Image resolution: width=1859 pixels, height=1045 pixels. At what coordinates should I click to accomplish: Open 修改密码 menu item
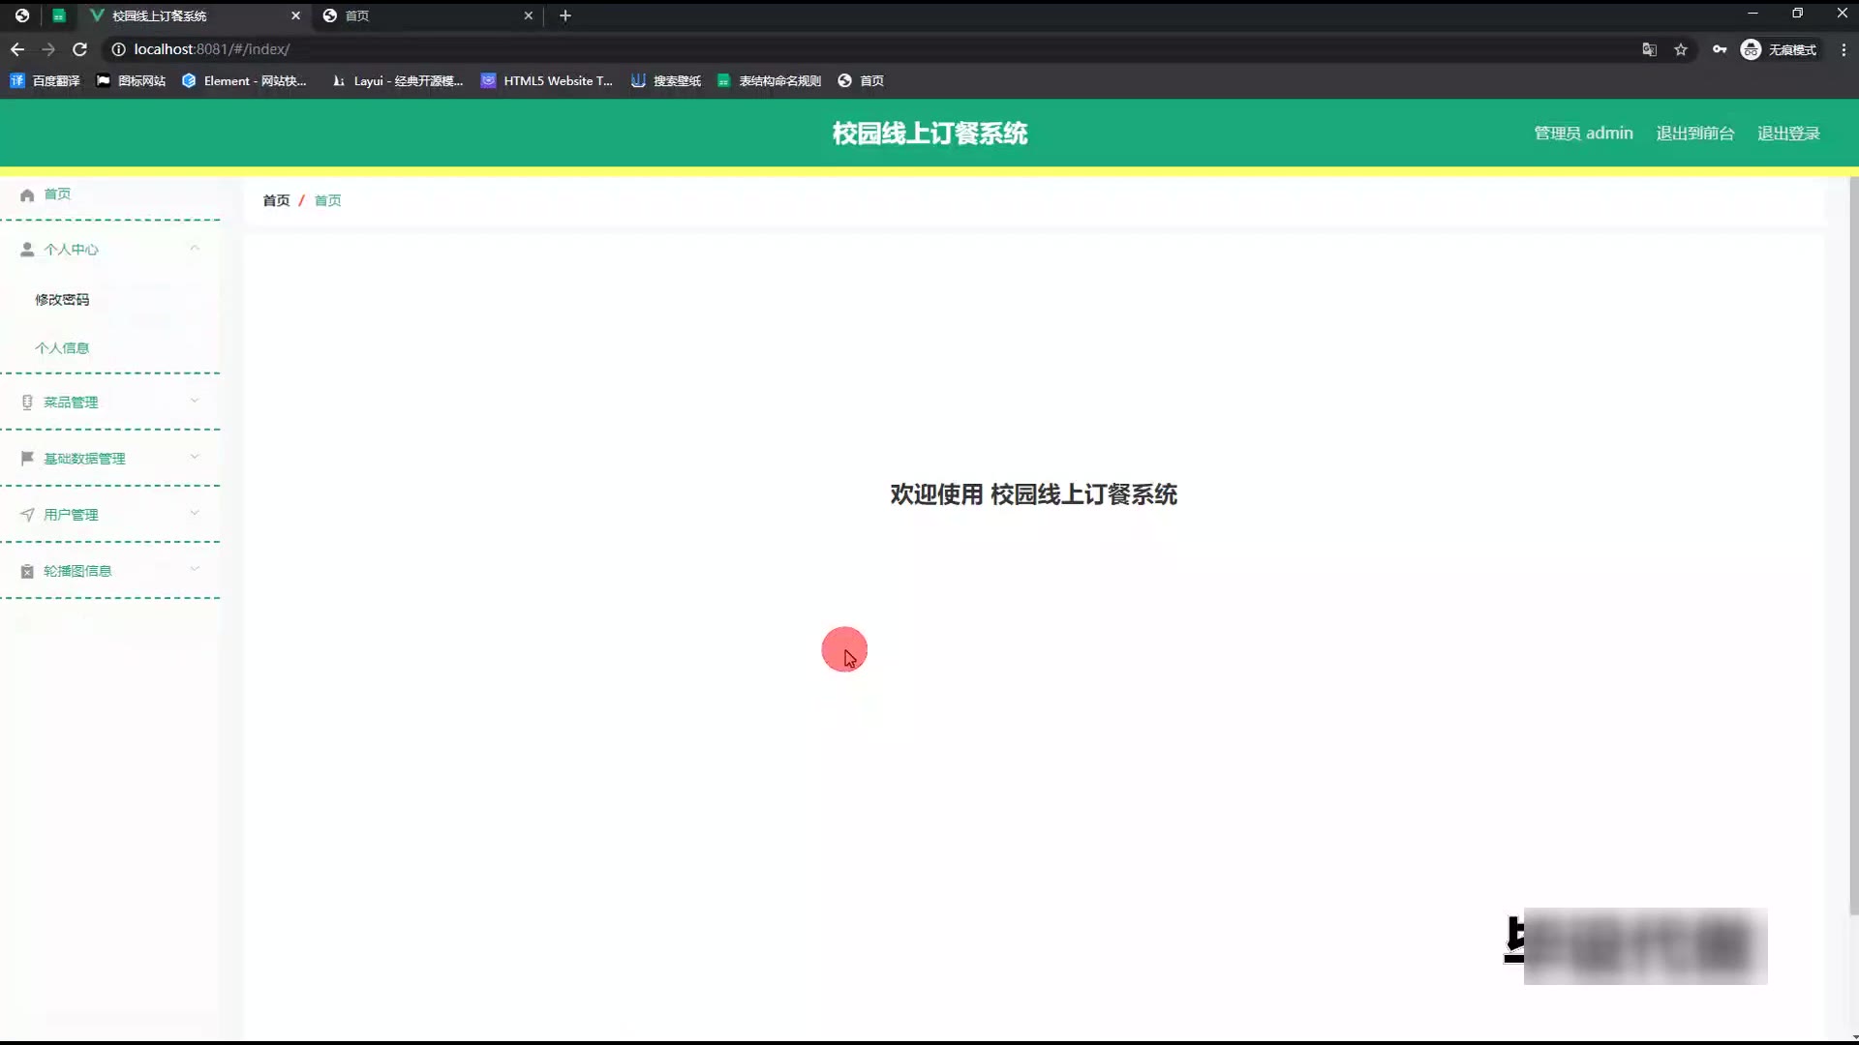[x=62, y=300]
